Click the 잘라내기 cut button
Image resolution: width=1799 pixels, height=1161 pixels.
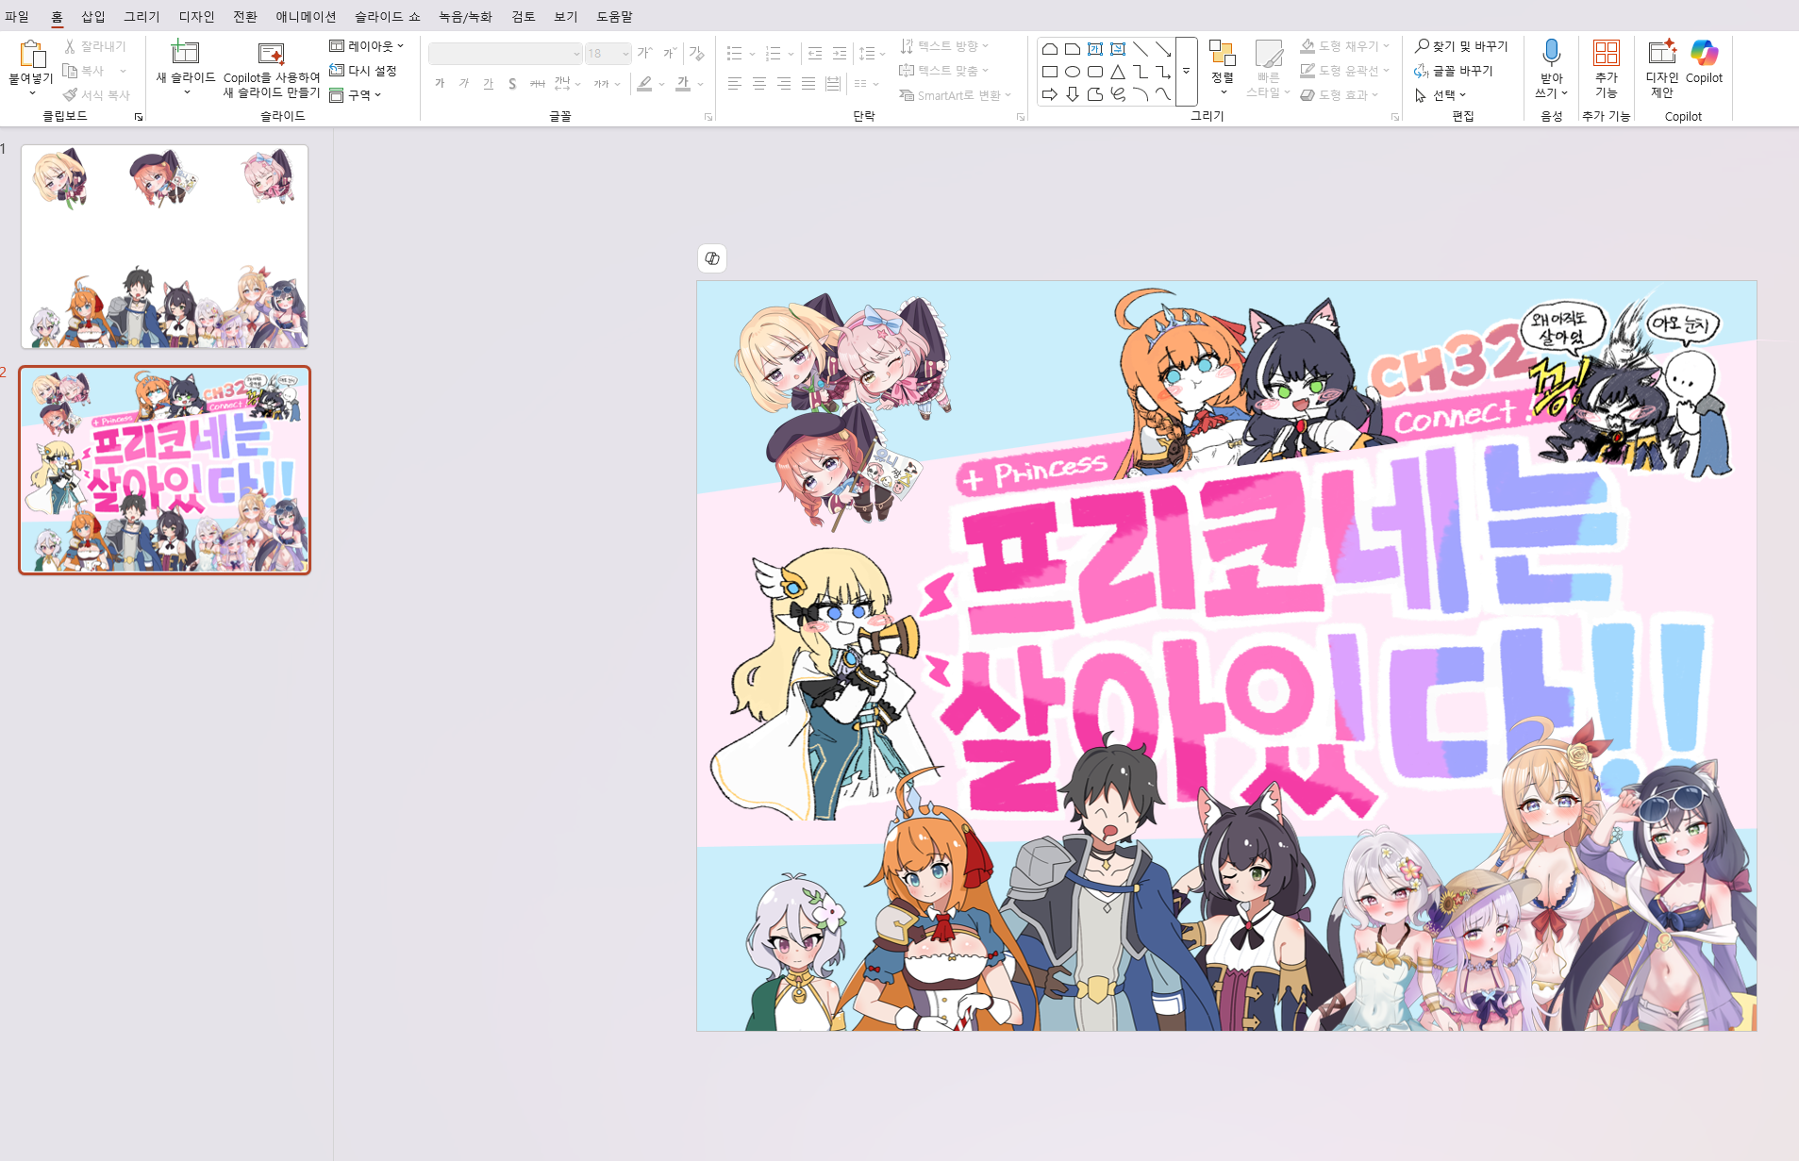(x=95, y=46)
